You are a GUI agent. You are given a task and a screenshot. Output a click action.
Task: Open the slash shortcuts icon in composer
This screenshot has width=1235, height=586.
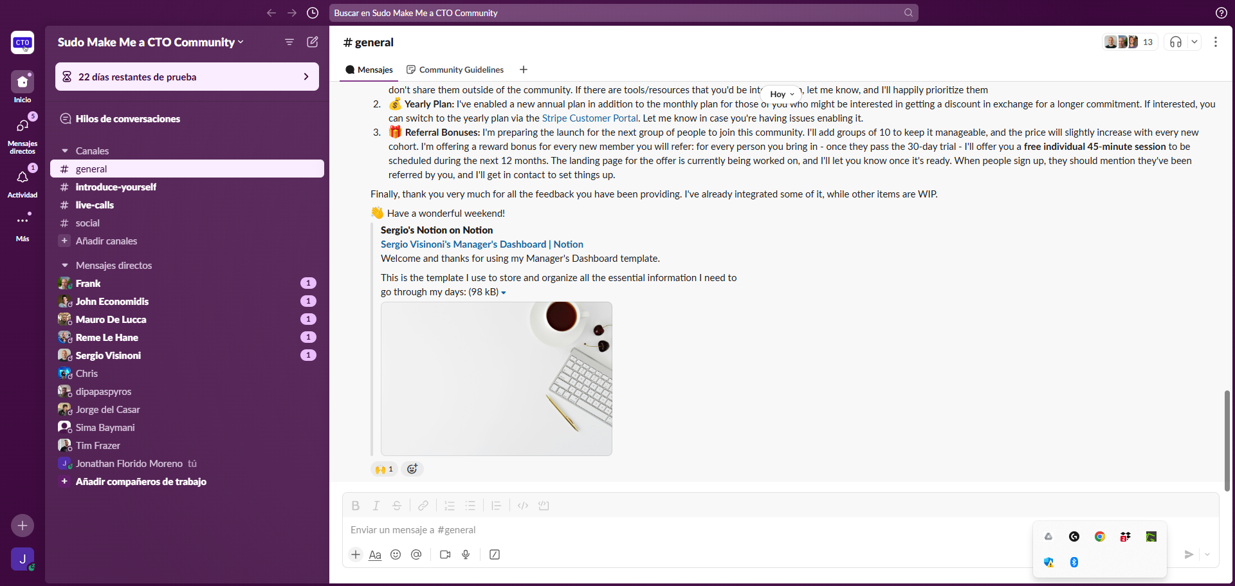click(494, 554)
